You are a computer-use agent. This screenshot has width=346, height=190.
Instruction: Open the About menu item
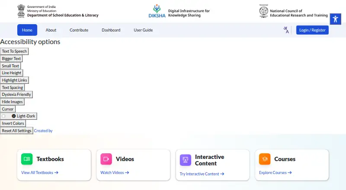pos(51,30)
